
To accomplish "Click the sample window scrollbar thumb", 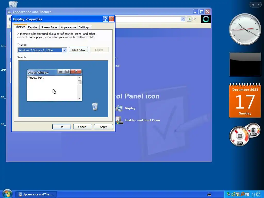I will tap(79, 82).
